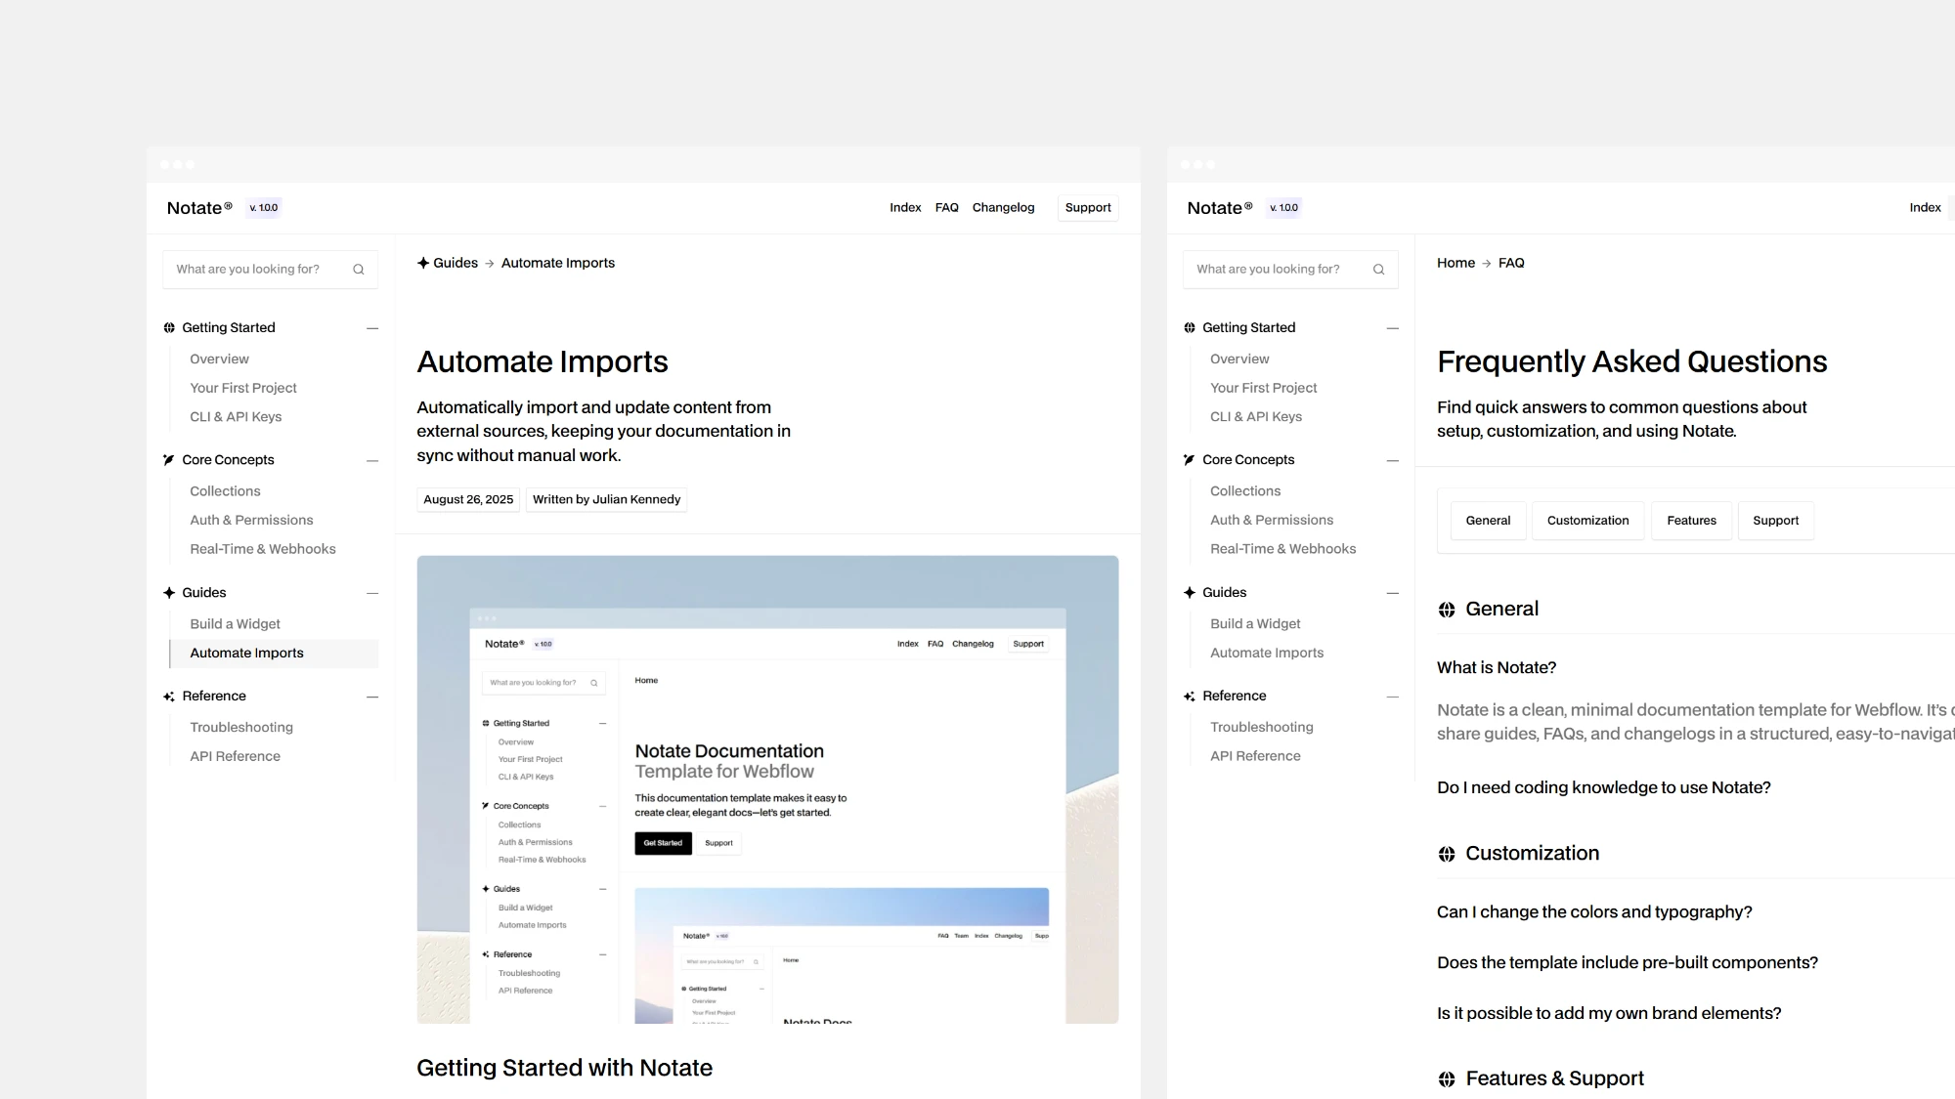1955x1099 pixels.
Task: Click the v. 1.0.0 version badge
Action: point(263,207)
